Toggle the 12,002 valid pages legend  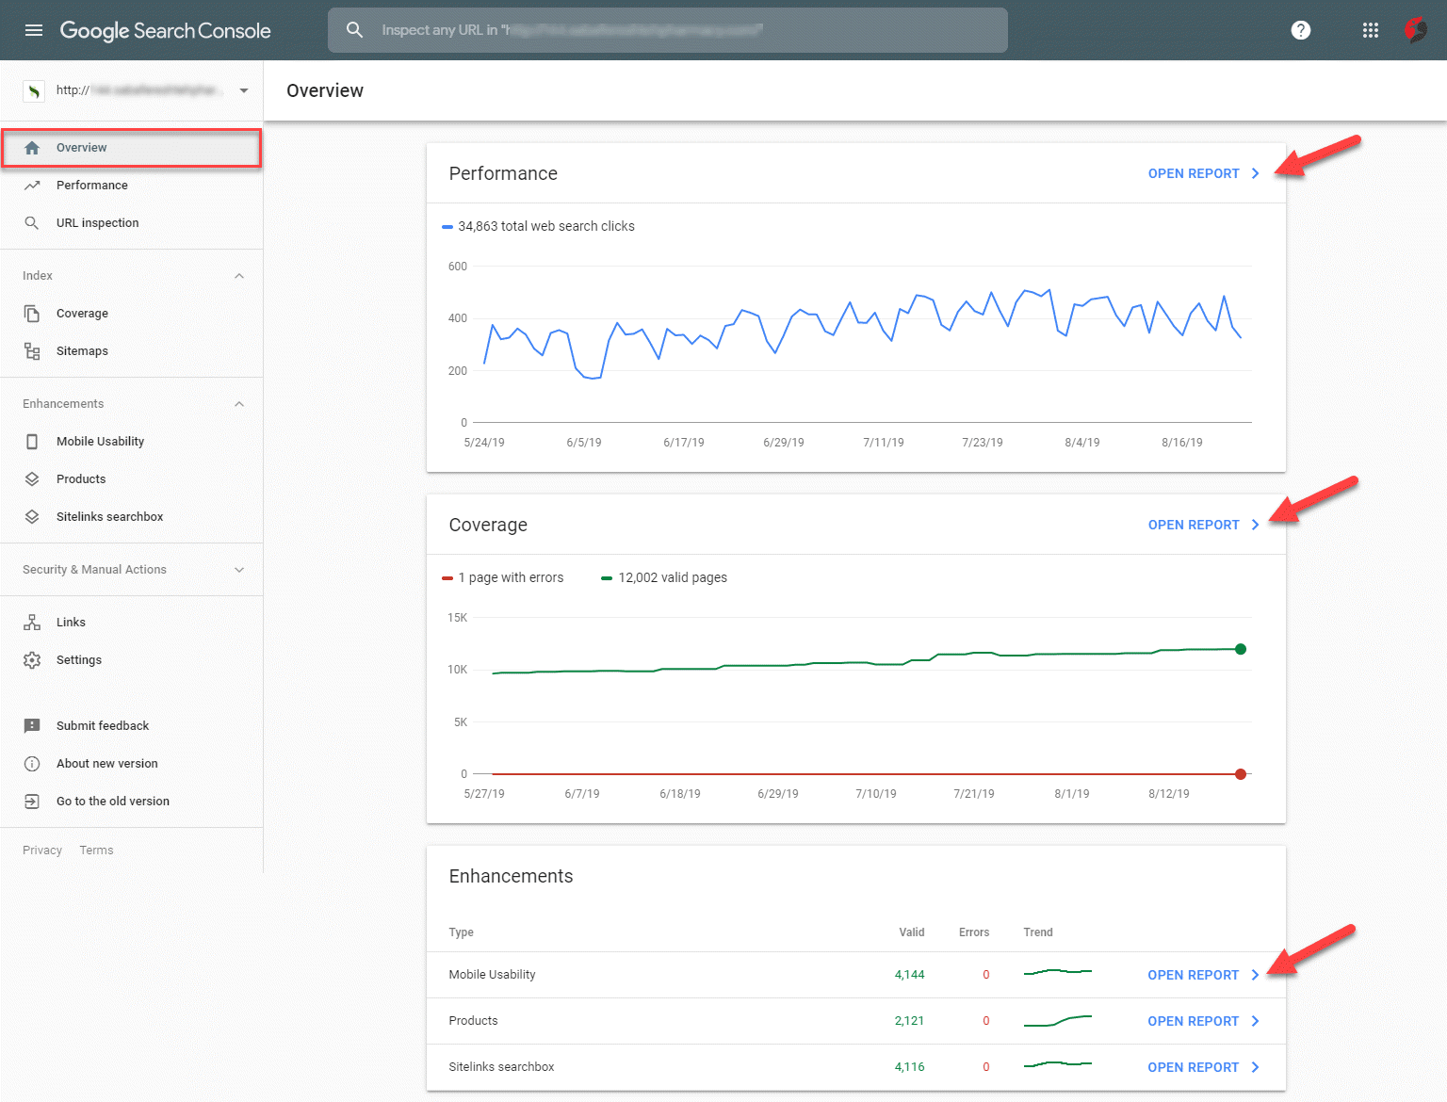(664, 577)
